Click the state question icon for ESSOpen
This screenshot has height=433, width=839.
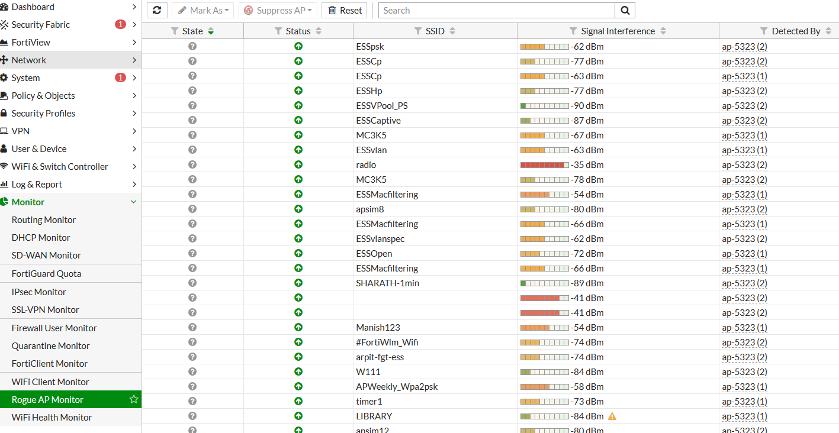pyautogui.click(x=192, y=253)
